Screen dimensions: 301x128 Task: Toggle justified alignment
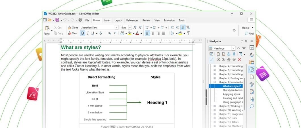click(x=163, y=33)
